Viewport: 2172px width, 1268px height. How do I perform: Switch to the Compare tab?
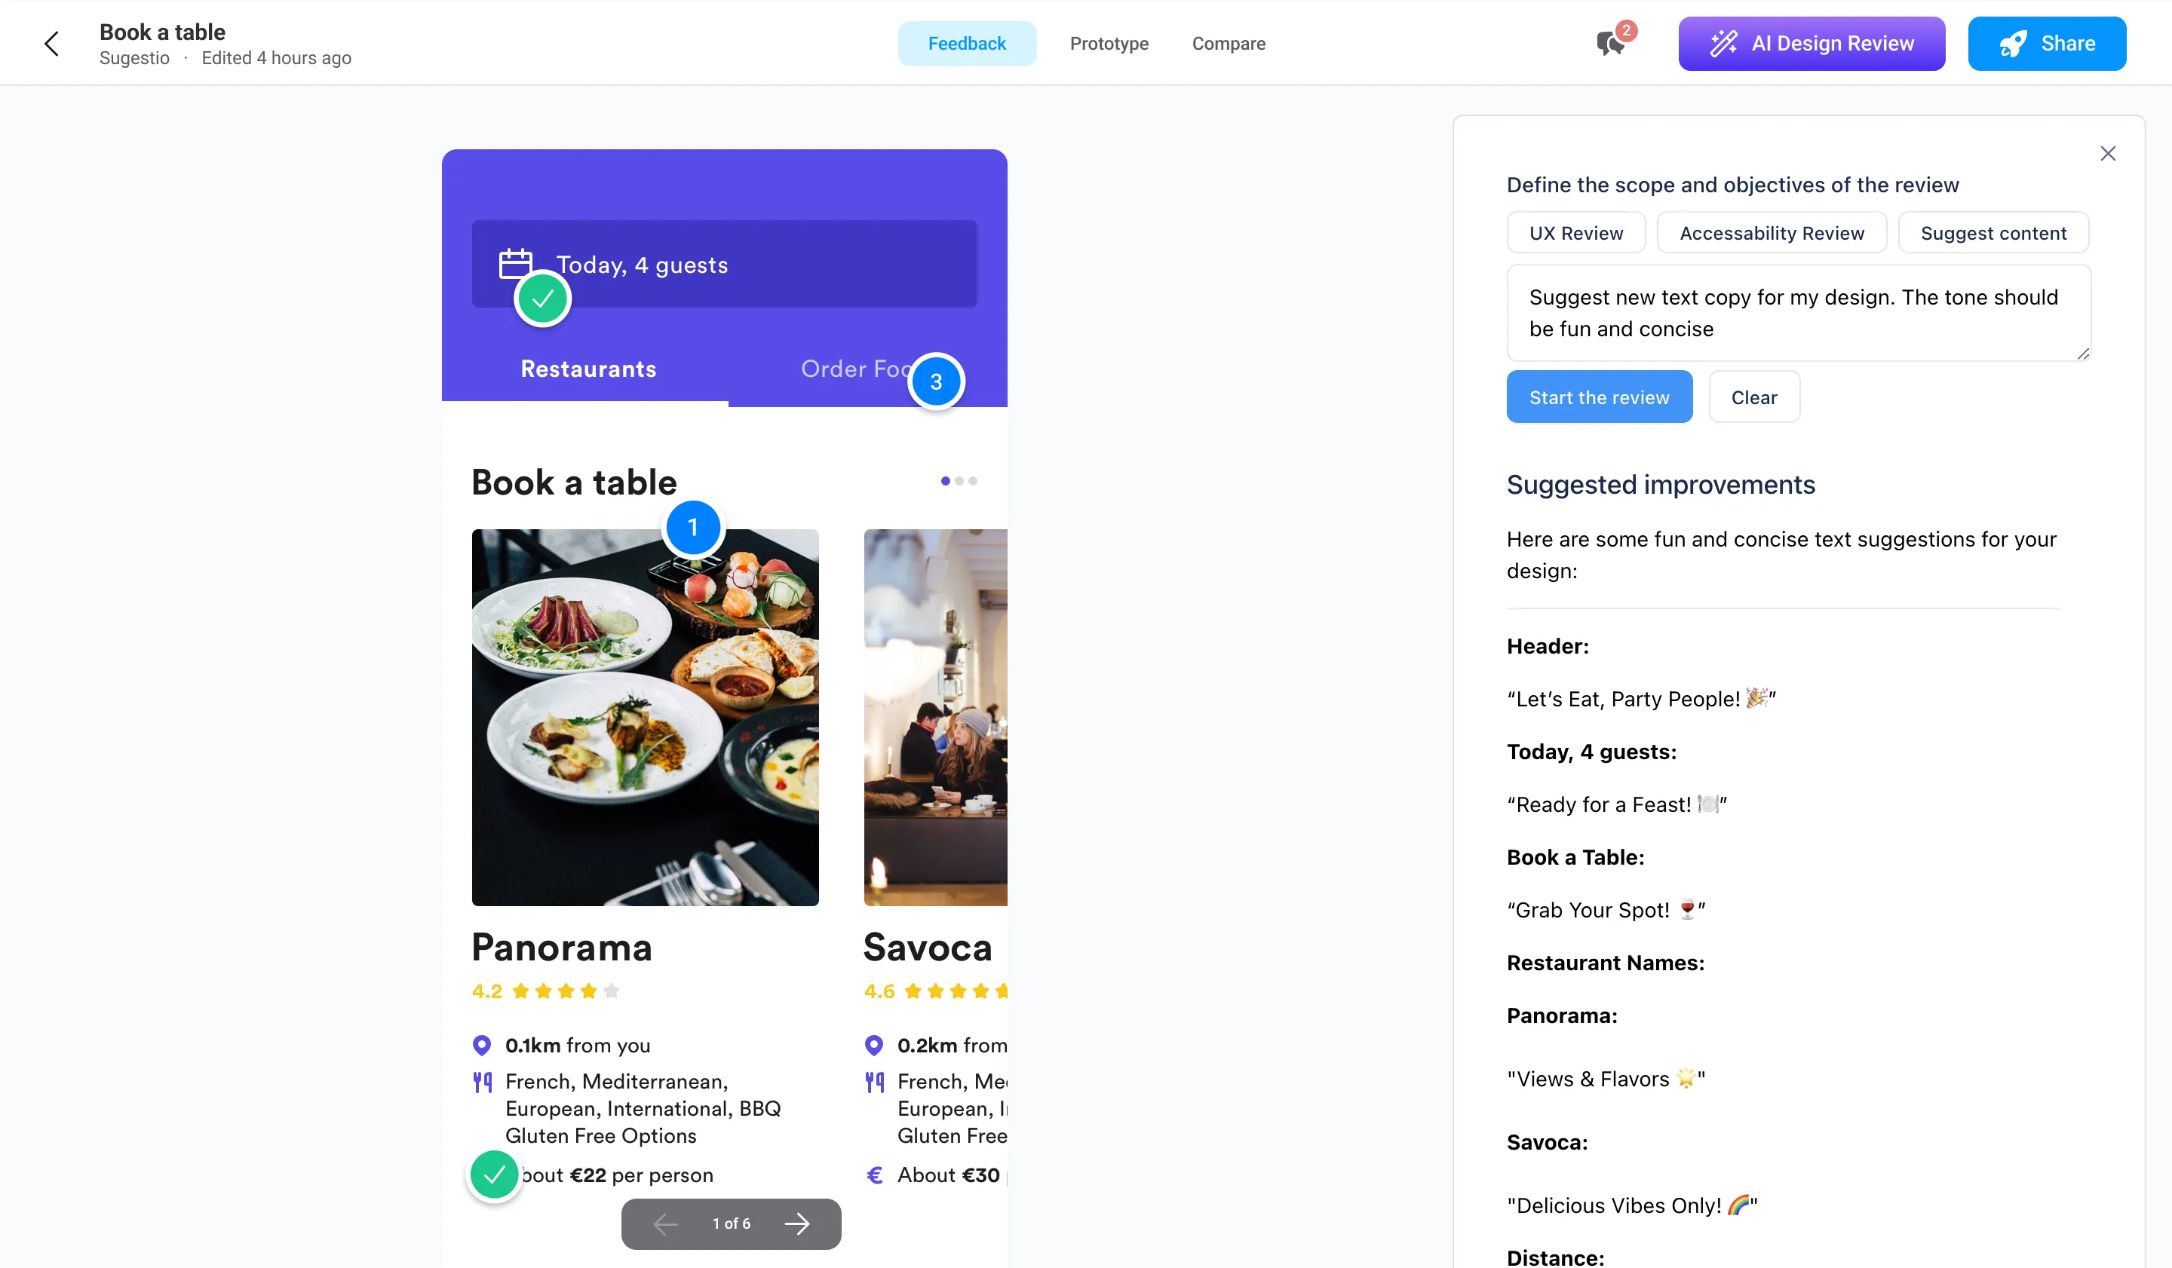click(x=1229, y=42)
